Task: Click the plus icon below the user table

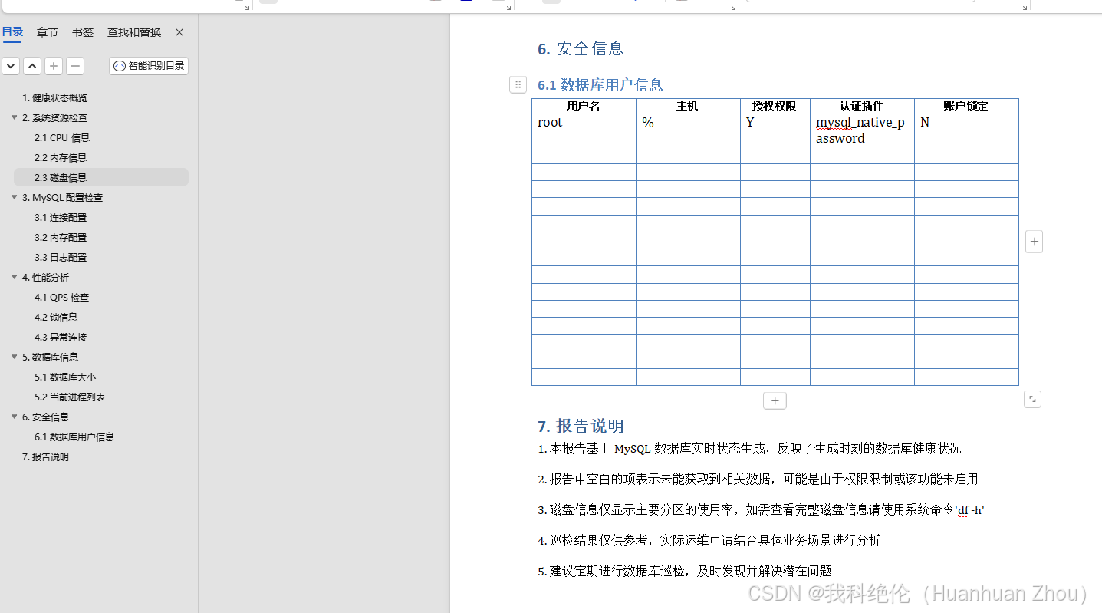Action: click(x=775, y=400)
